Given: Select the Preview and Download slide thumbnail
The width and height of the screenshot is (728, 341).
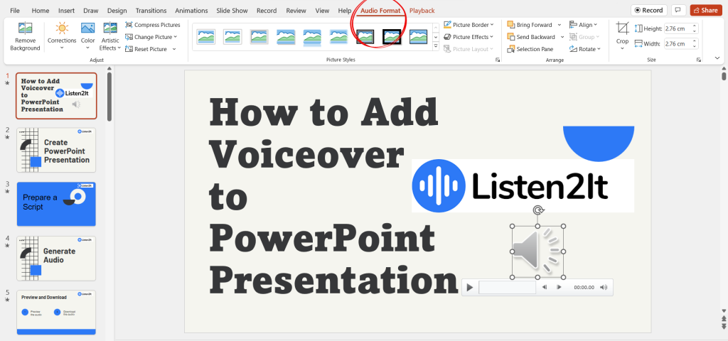Looking at the screenshot, I should 56,313.
